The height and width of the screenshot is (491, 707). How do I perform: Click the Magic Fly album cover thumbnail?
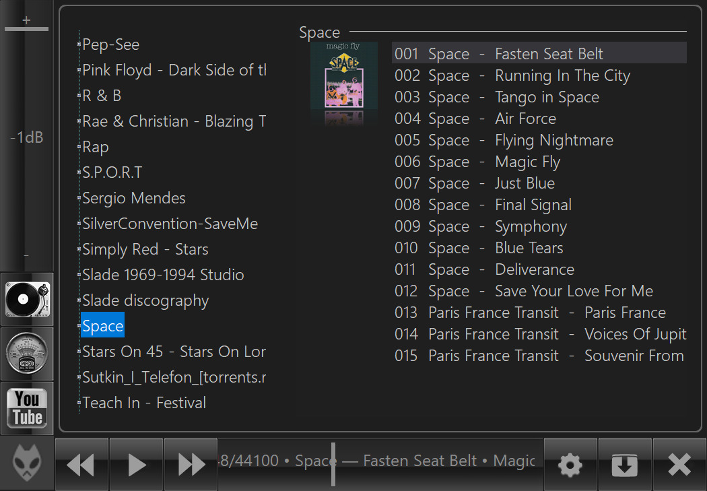344,75
